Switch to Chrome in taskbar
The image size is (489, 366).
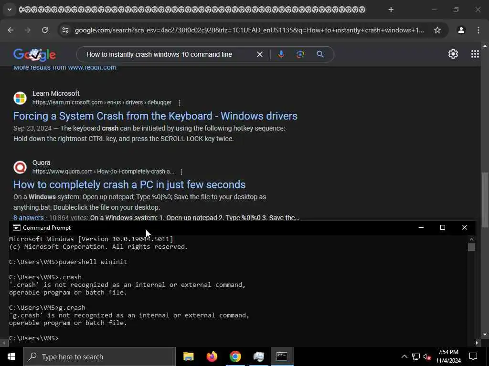[235, 356]
